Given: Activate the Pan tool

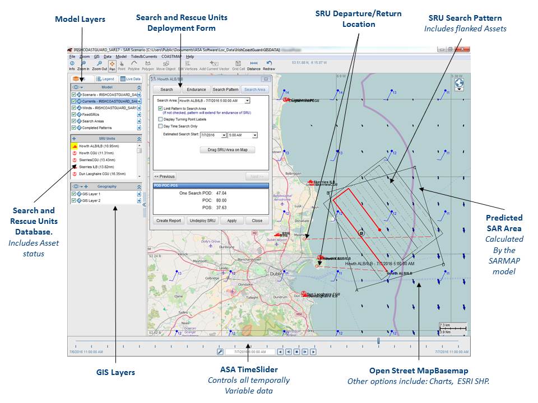Looking at the screenshot, I should 112,66.
